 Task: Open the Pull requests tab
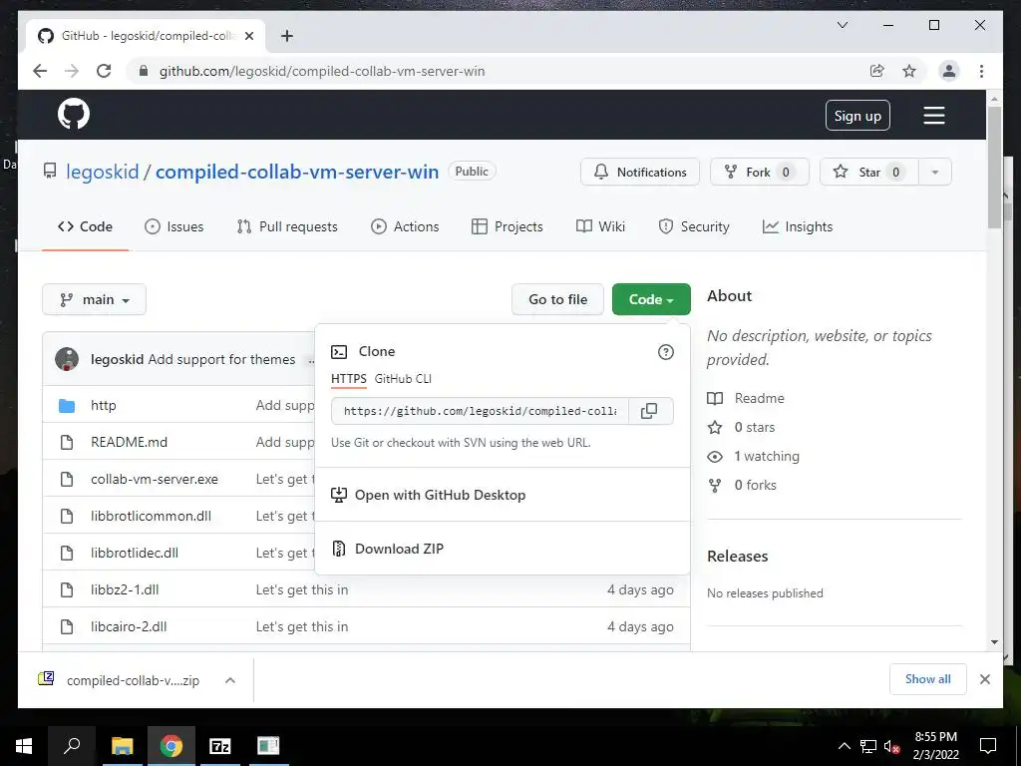[287, 226]
